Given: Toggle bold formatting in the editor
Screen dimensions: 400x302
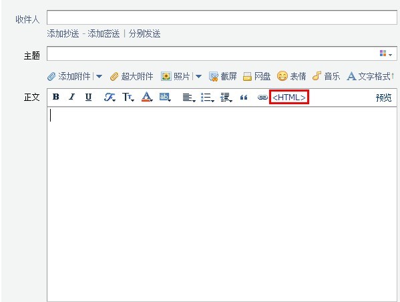Looking at the screenshot, I should tap(56, 97).
